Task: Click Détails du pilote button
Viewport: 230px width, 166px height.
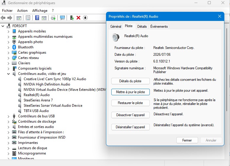Action: click(131, 81)
